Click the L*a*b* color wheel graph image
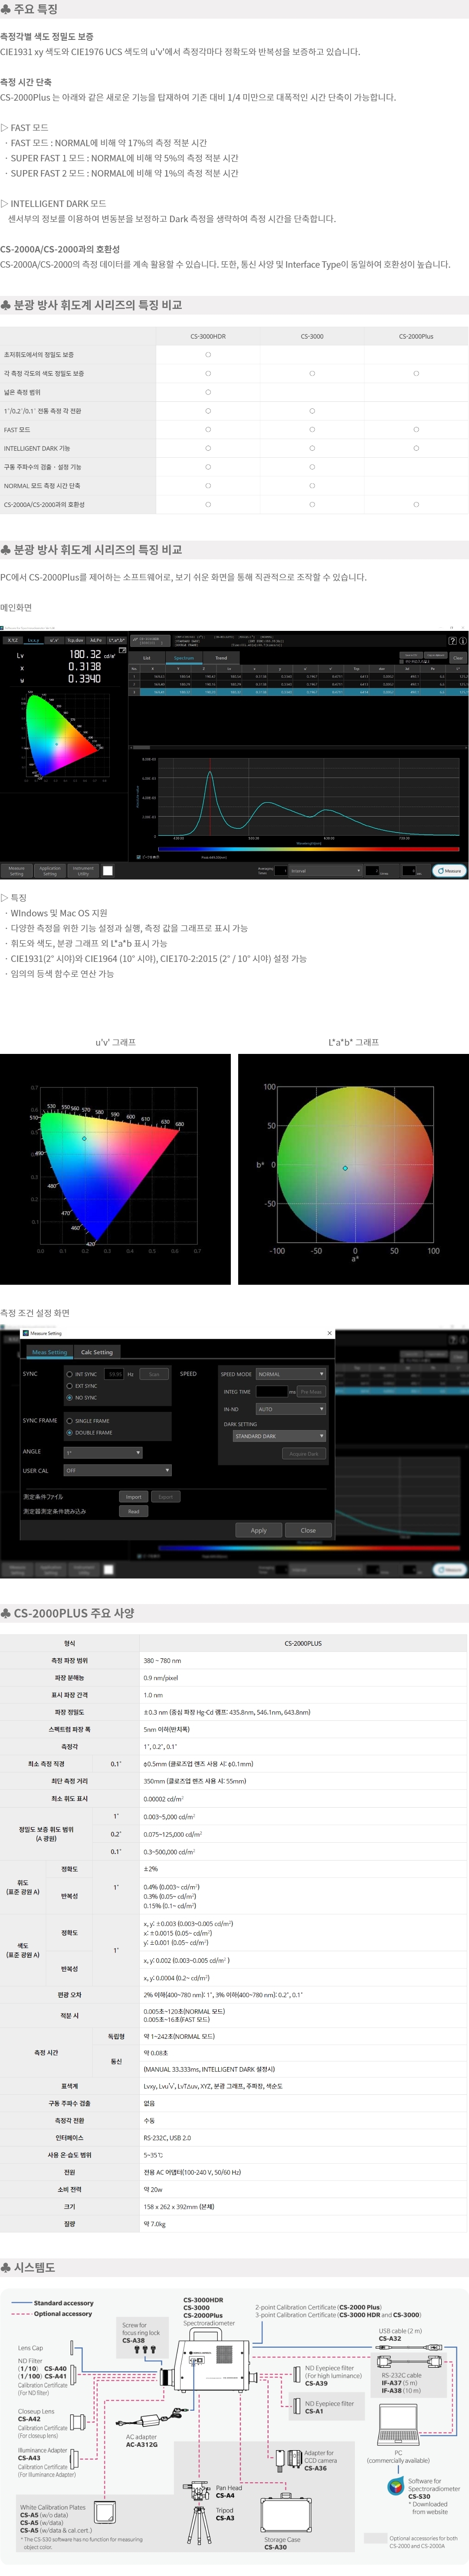This screenshot has width=469, height=2576. pos(353,1169)
